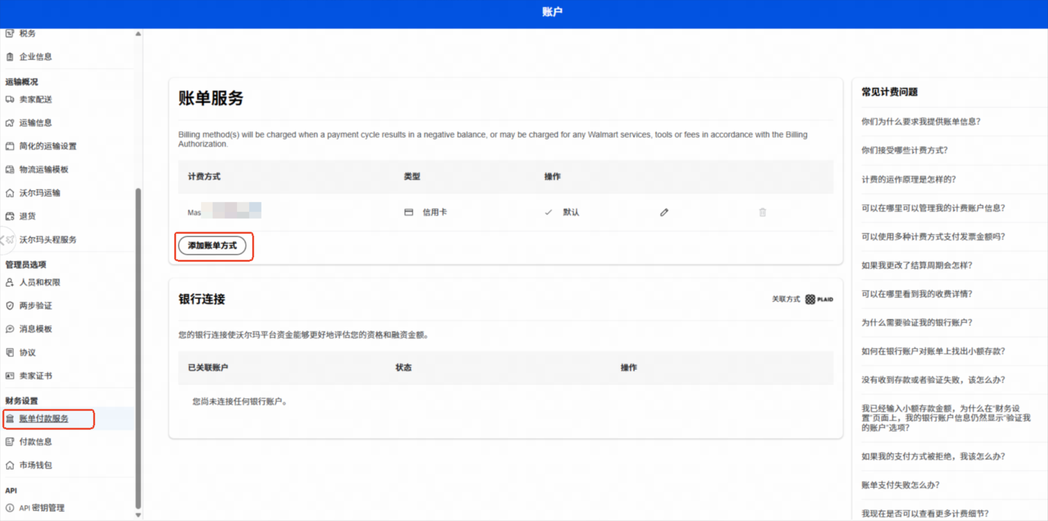Open 账单付款服务 link in sidebar
Screen dimensions: 1048x521
[x=44, y=418]
